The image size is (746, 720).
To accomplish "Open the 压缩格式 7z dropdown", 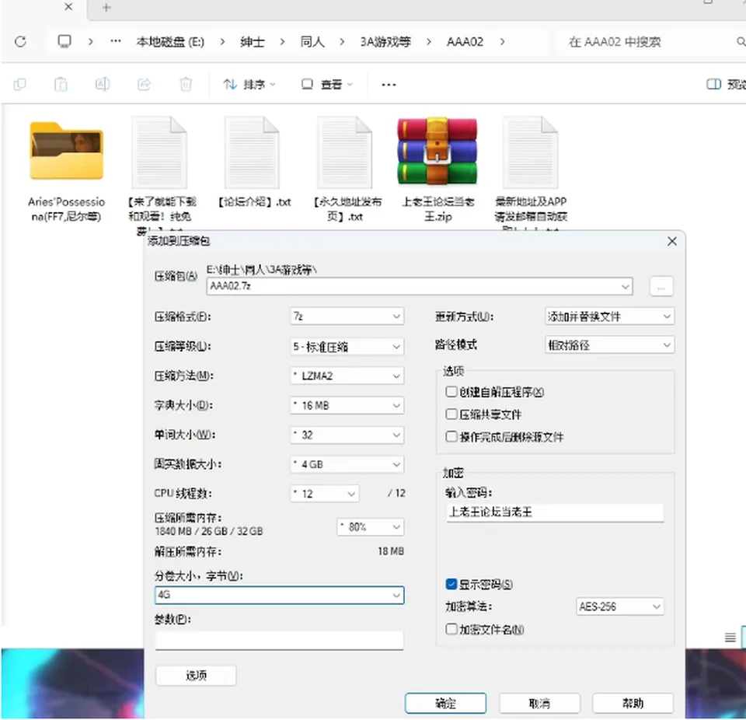I will (x=347, y=316).
